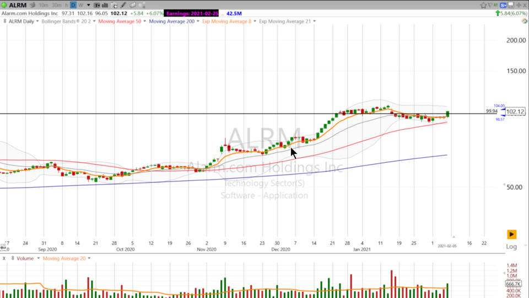Click the 2021-02-05 date marker
Viewport: 529px width, 298px height.
pos(447,246)
